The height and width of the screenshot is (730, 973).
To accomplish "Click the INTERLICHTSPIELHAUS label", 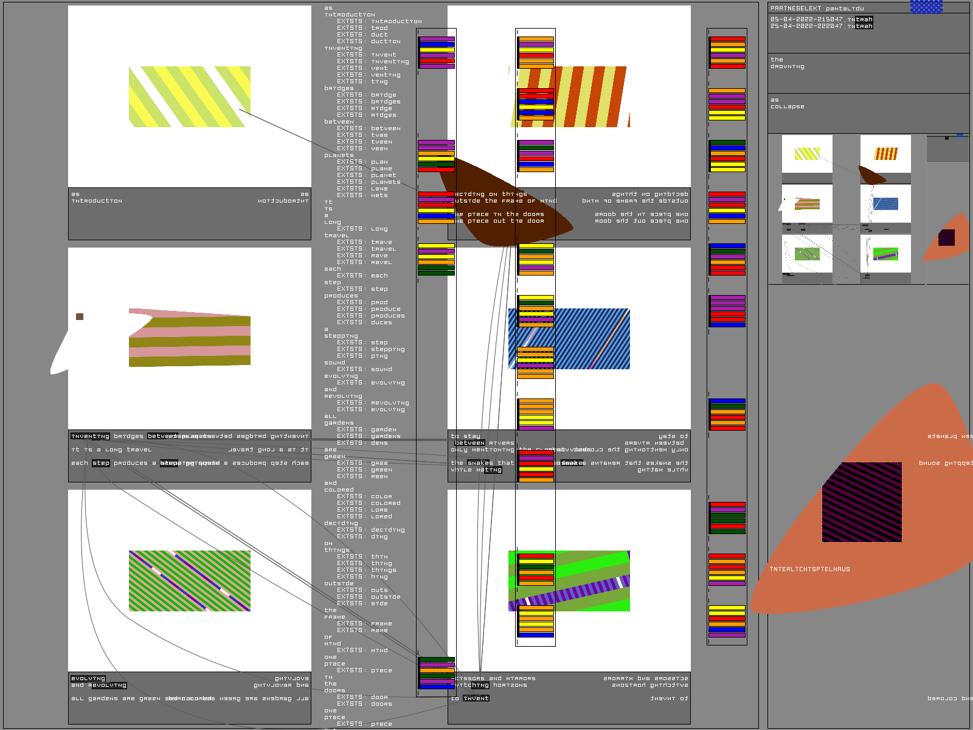I will tap(809, 569).
